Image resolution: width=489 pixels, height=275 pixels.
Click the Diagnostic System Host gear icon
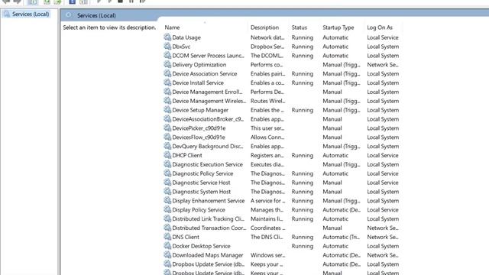click(x=167, y=191)
